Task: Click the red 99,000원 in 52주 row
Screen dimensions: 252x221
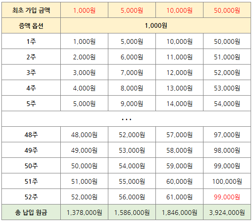Action: (x=227, y=196)
